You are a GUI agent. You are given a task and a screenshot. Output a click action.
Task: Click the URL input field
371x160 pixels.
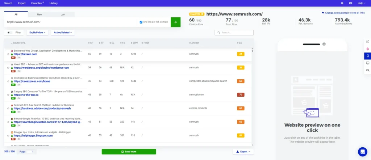[x=71, y=22]
